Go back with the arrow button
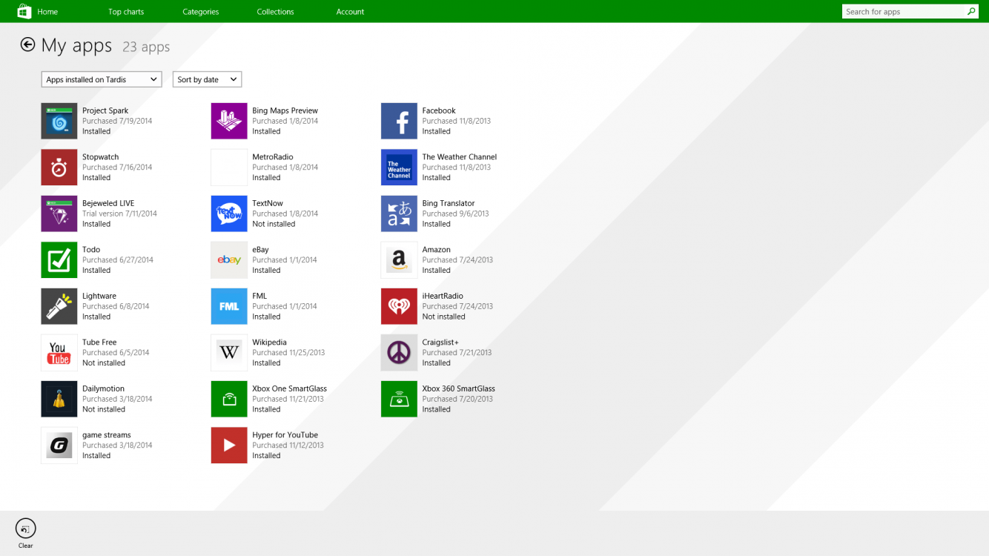 pyautogui.click(x=27, y=44)
